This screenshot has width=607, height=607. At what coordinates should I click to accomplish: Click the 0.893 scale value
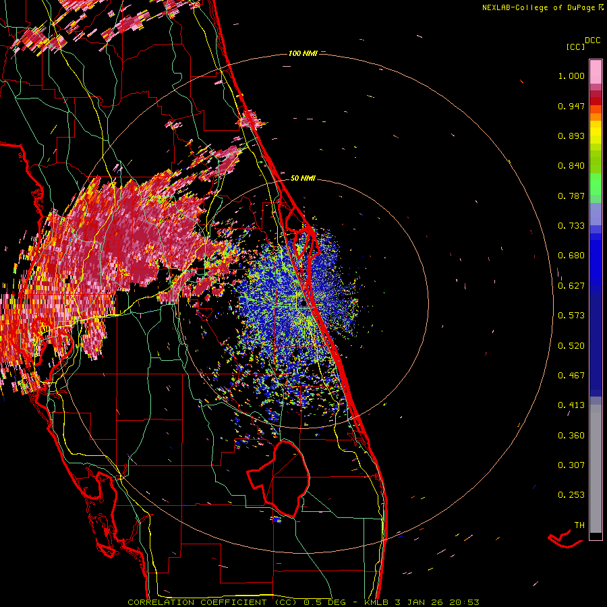[x=571, y=136]
